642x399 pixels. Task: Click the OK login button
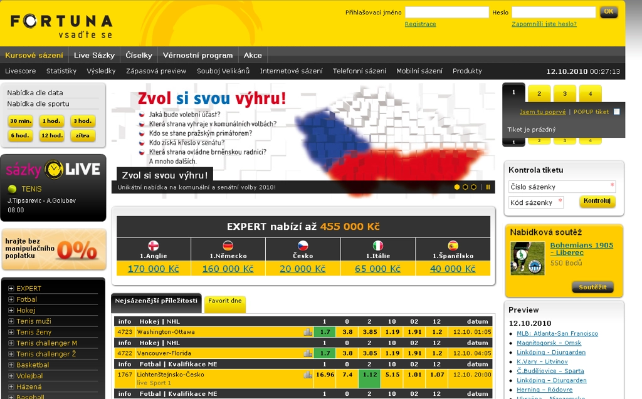point(609,11)
